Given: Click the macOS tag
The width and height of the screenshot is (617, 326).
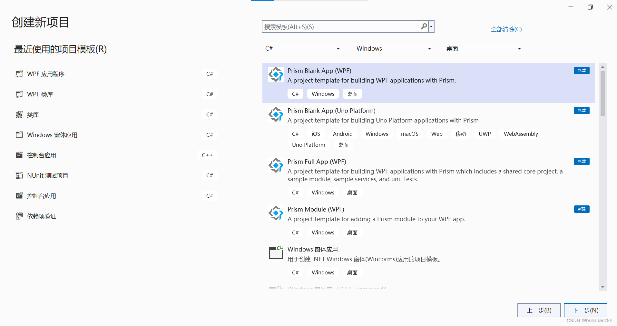Looking at the screenshot, I should [x=409, y=134].
